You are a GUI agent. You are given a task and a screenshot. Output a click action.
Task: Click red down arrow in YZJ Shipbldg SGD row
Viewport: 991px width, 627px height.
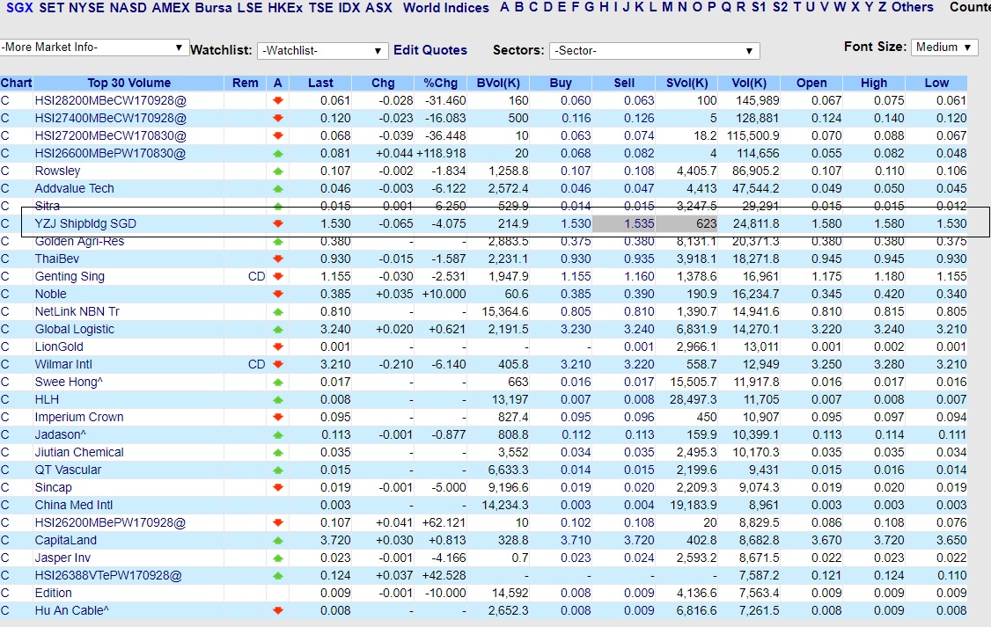(x=277, y=223)
